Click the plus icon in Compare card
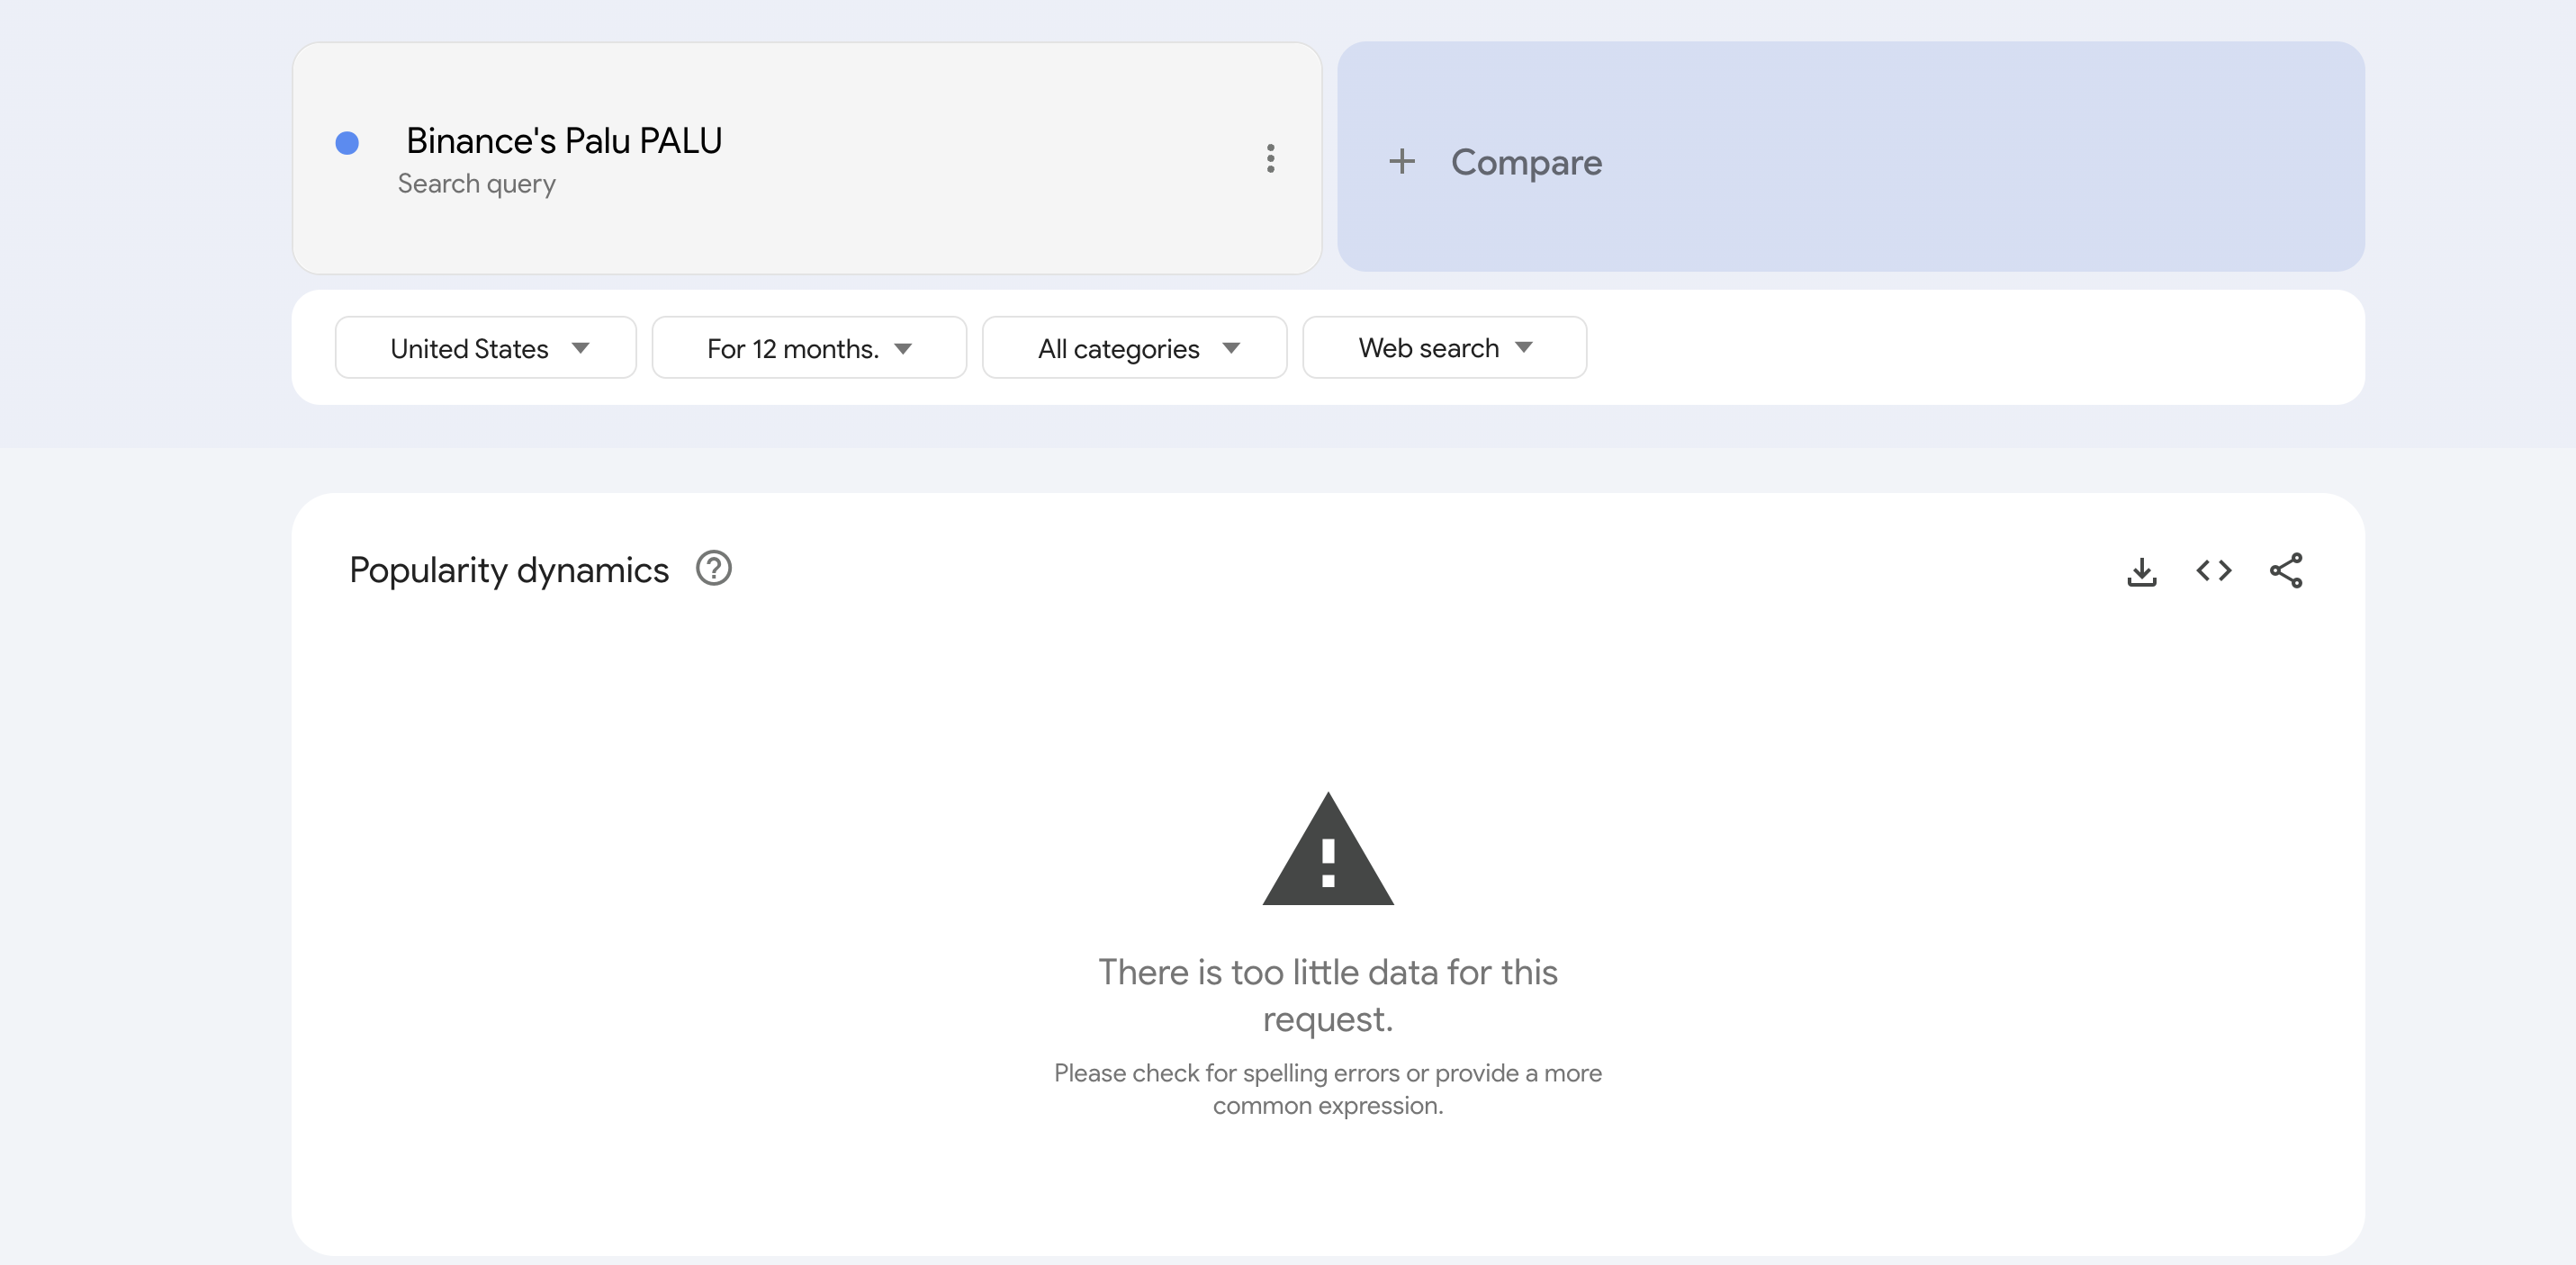This screenshot has height=1265, width=2576. click(1402, 161)
